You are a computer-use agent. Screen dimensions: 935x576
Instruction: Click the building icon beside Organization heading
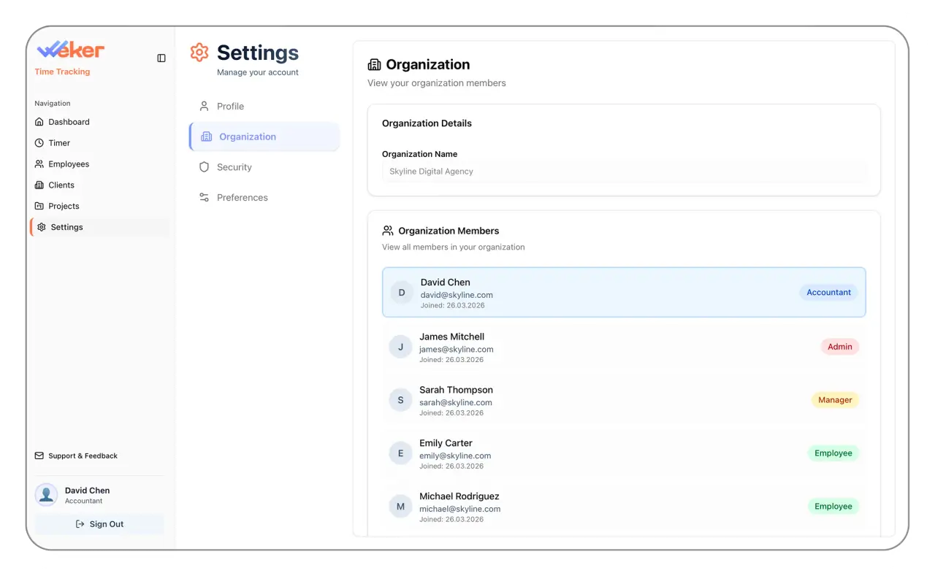(x=374, y=64)
